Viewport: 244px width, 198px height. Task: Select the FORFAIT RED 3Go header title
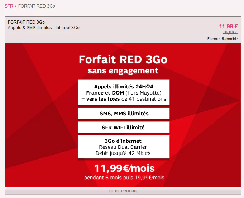26,22
